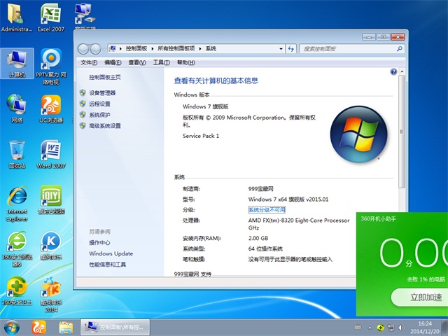
Task: Click the 系统分级不可用 rating link
Action: [x=267, y=210]
